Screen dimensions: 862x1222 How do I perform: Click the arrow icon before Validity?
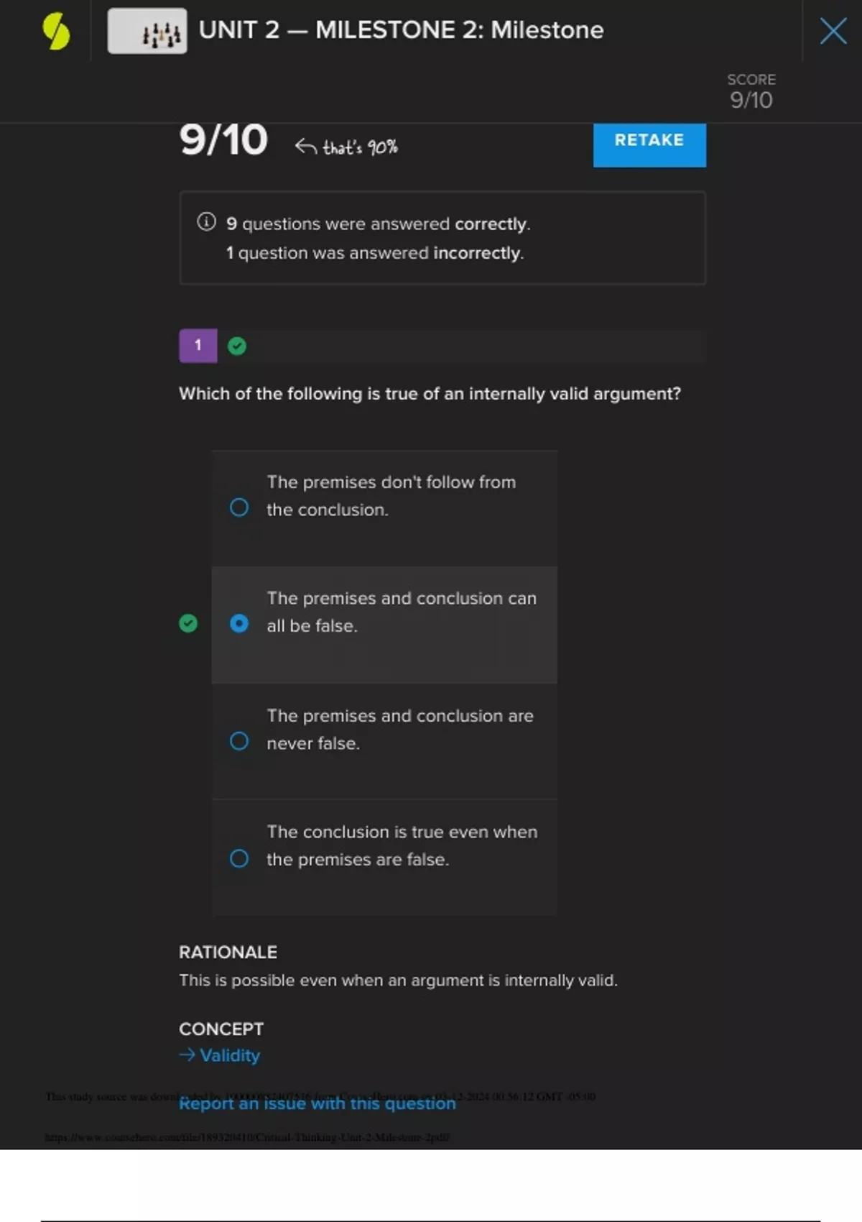[x=187, y=1055]
